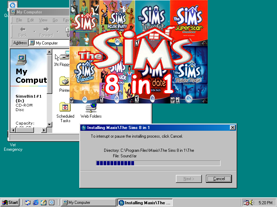Click the installer title bar icon
The width and height of the screenshot is (277, 207).
pyautogui.click(x=84, y=128)
